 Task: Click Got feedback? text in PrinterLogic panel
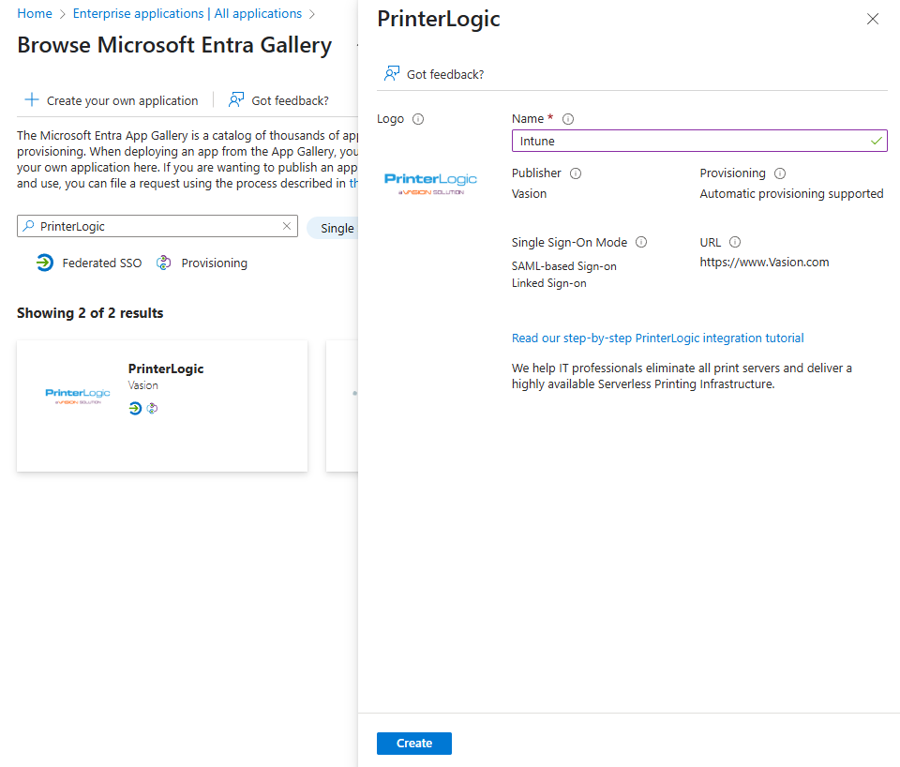(x=445, y=75)
